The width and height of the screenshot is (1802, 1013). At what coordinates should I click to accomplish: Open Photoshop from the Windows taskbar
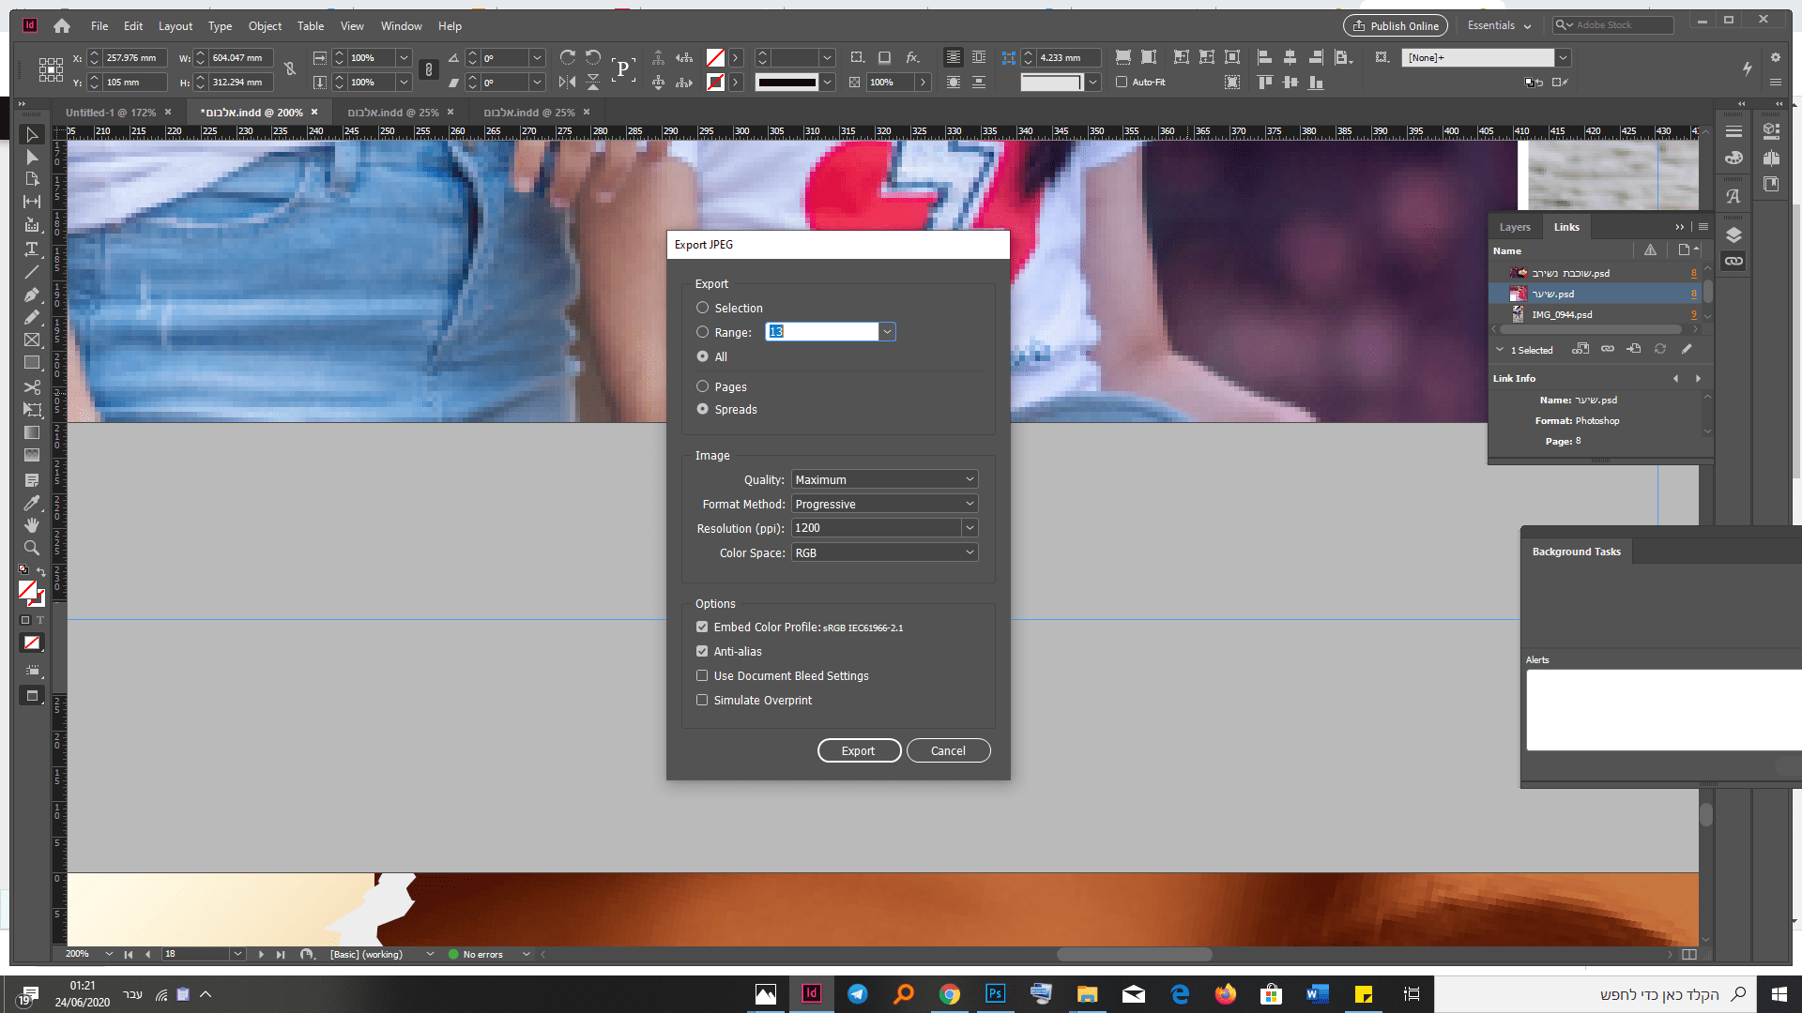click(x=995, y=993)
